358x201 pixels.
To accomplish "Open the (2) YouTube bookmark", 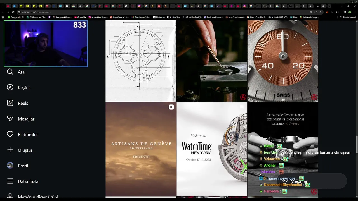I will click(x=81, y=17).
